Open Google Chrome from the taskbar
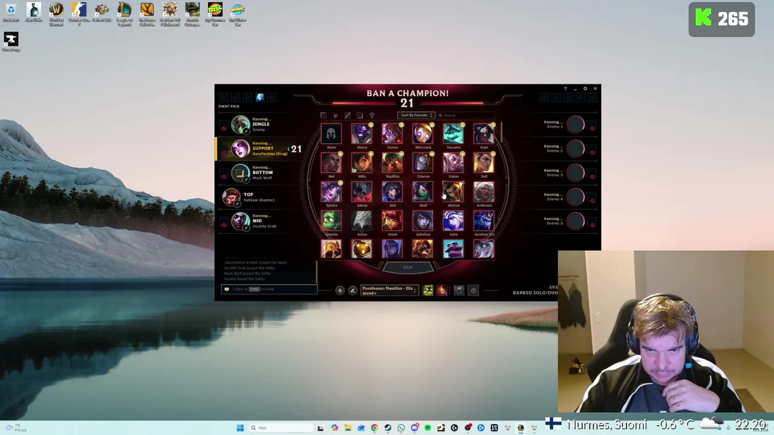 tap(374, 428)
